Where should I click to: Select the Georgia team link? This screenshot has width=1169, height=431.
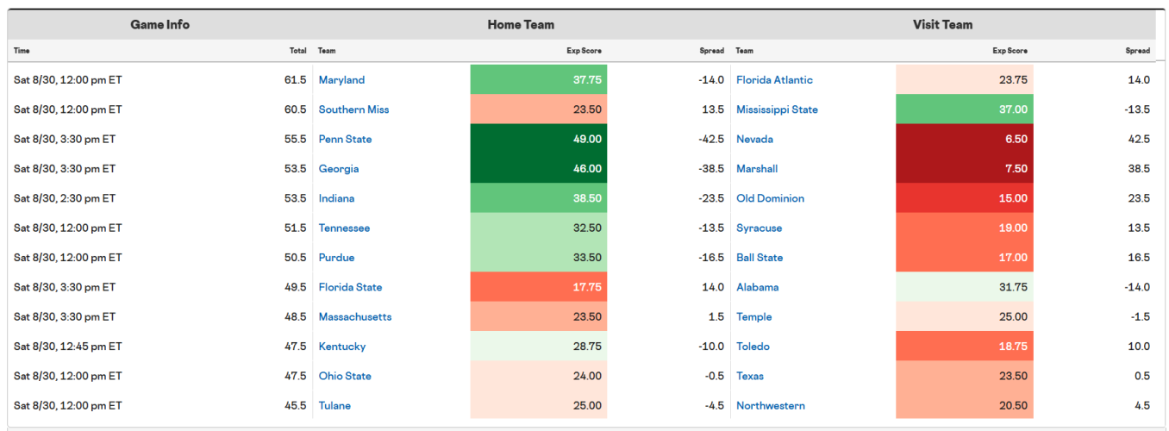click(339, 169)
